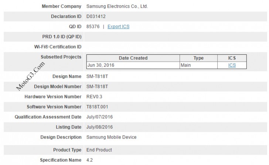269x165 pixels.
Task: Click the Samsung Electronics Co., Ltd. company name
Action: pos(117,6)
